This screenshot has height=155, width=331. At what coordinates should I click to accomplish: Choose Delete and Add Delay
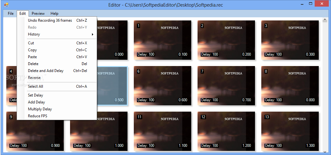click(57, 71)
